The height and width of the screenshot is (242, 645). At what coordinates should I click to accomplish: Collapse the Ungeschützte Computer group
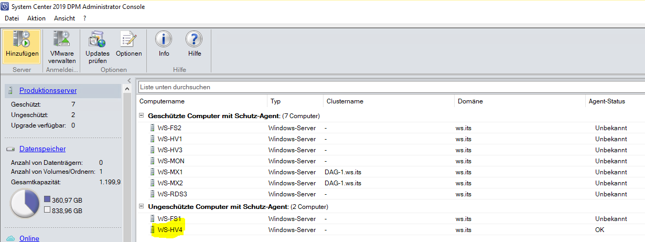(141, 207)
